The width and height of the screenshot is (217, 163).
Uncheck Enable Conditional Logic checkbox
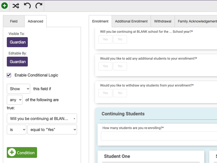coord(9,75)
